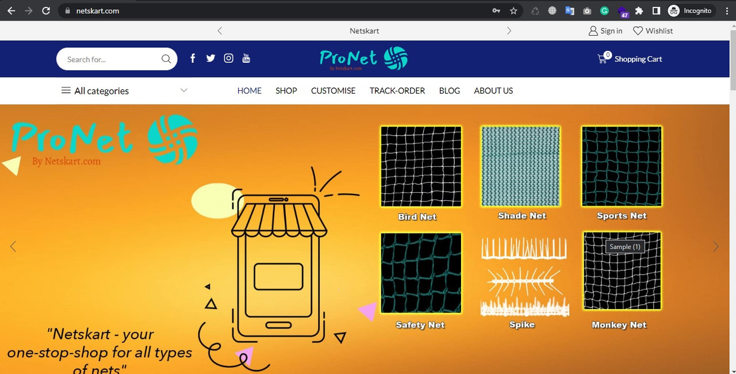Viewport: 736px width, 374px height.
Task: Click the camera screenshot extension icon
Action: click(x=587, y=10)
